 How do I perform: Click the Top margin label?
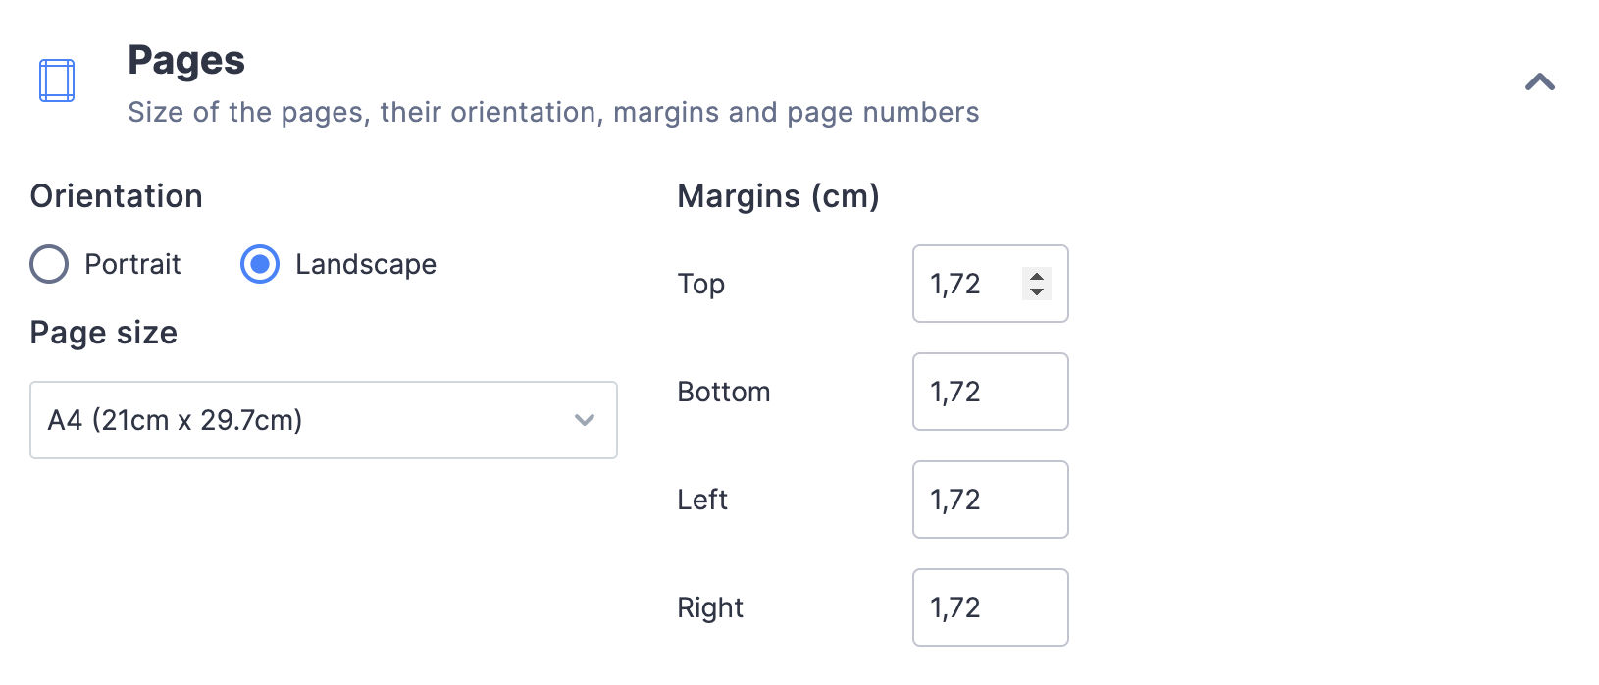pos(699,284)
